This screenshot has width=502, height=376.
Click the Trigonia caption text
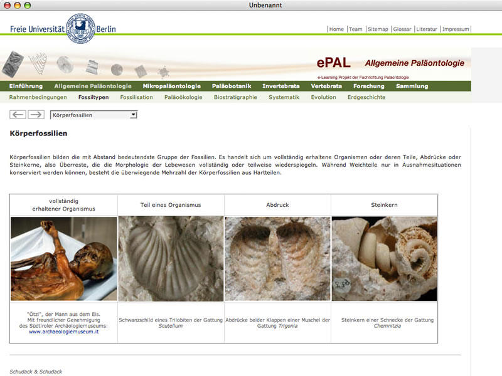pyautogui.click(x=277, y=323)
